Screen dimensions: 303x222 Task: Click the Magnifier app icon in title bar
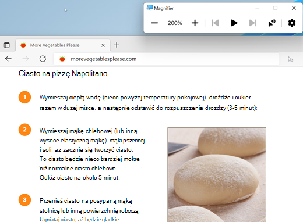149,8
